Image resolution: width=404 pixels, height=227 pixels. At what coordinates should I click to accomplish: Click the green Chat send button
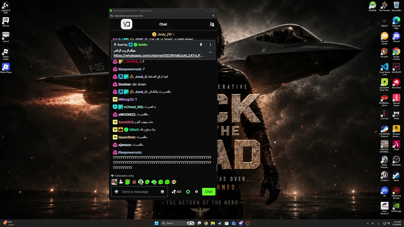click(209, 192)
